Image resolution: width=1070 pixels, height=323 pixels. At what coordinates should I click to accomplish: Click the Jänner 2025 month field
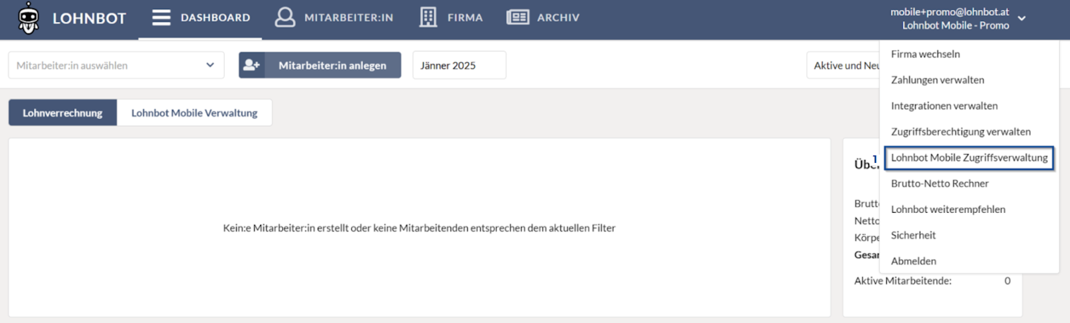[x=459, y=65]
